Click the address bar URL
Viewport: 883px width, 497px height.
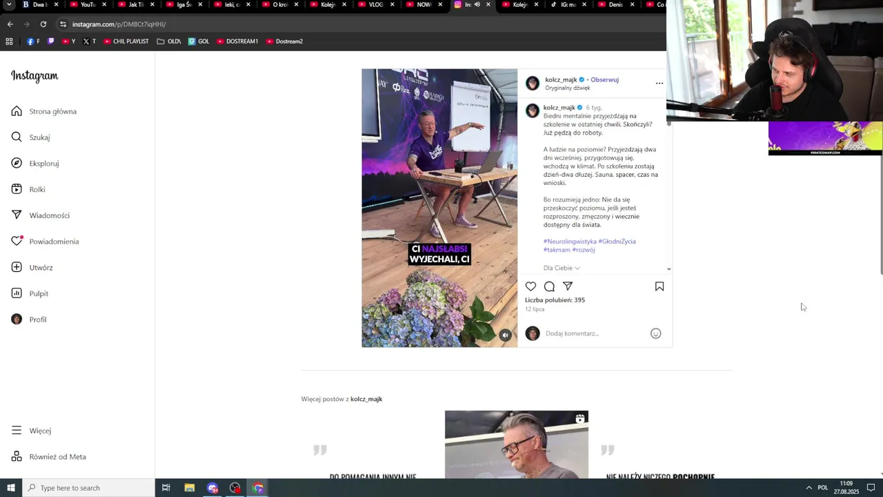119,24
